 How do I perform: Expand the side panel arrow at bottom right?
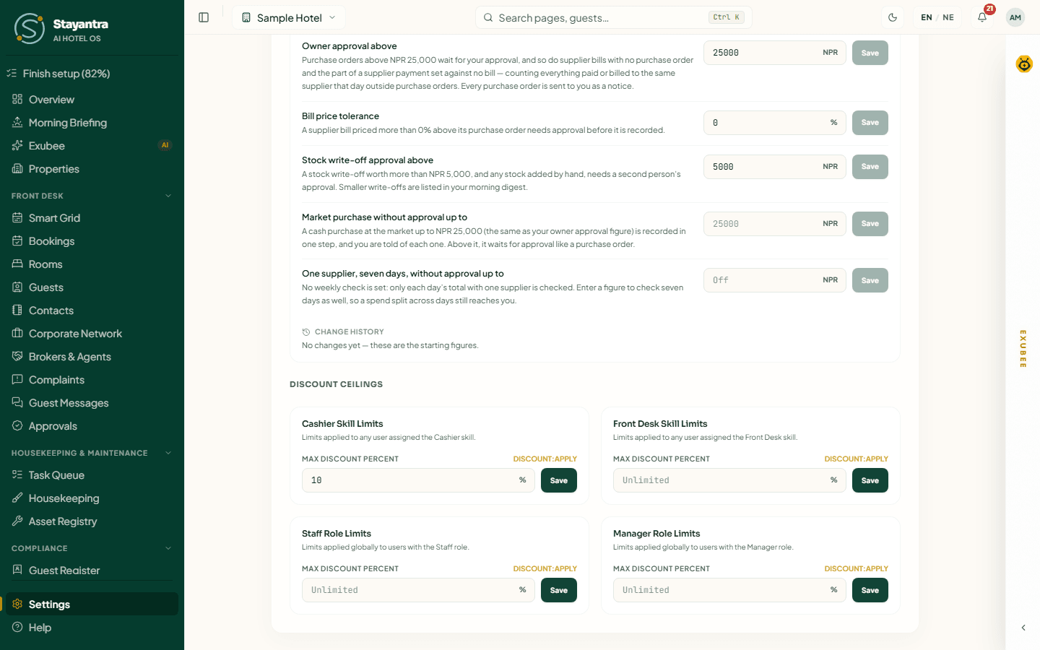pos(1023,628)
